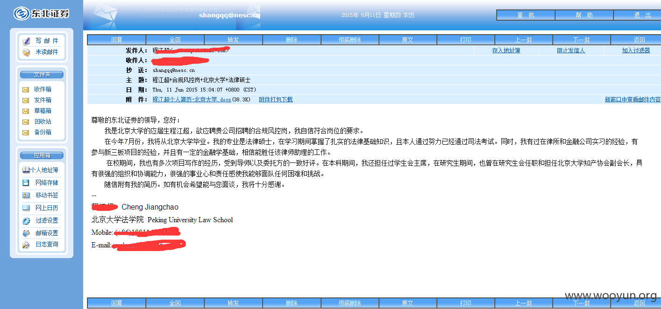Click the filter settings (过滤设置) icon
The width and height of the screenshot is (661, 309).
26,220
